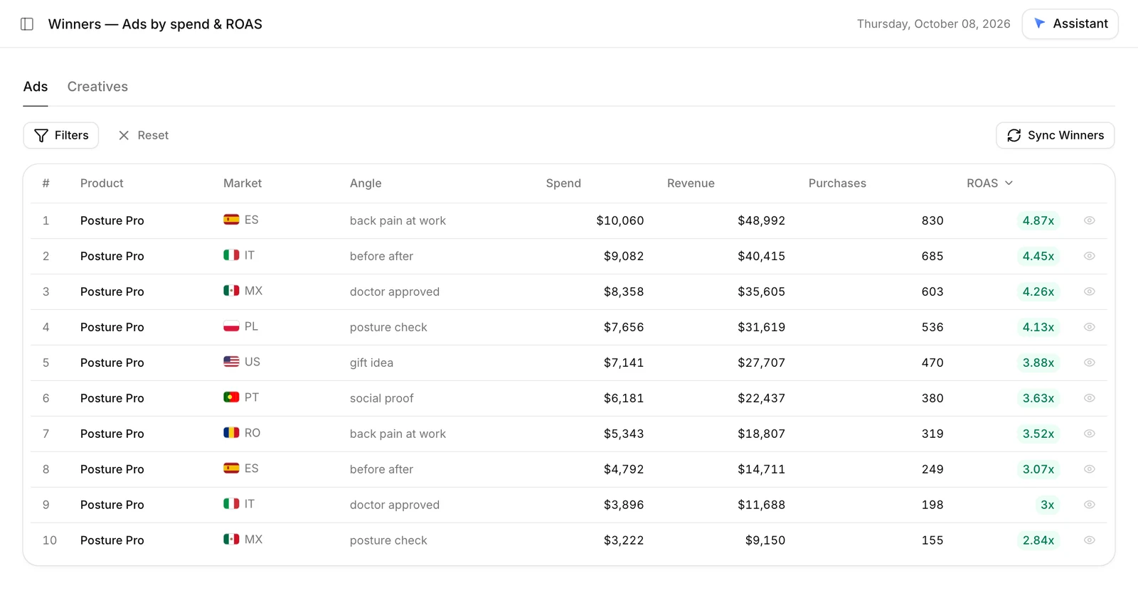The image size is (1138, 600).
Task: Toggle eye icon on RO row
Action: [x=1089, y=434]
